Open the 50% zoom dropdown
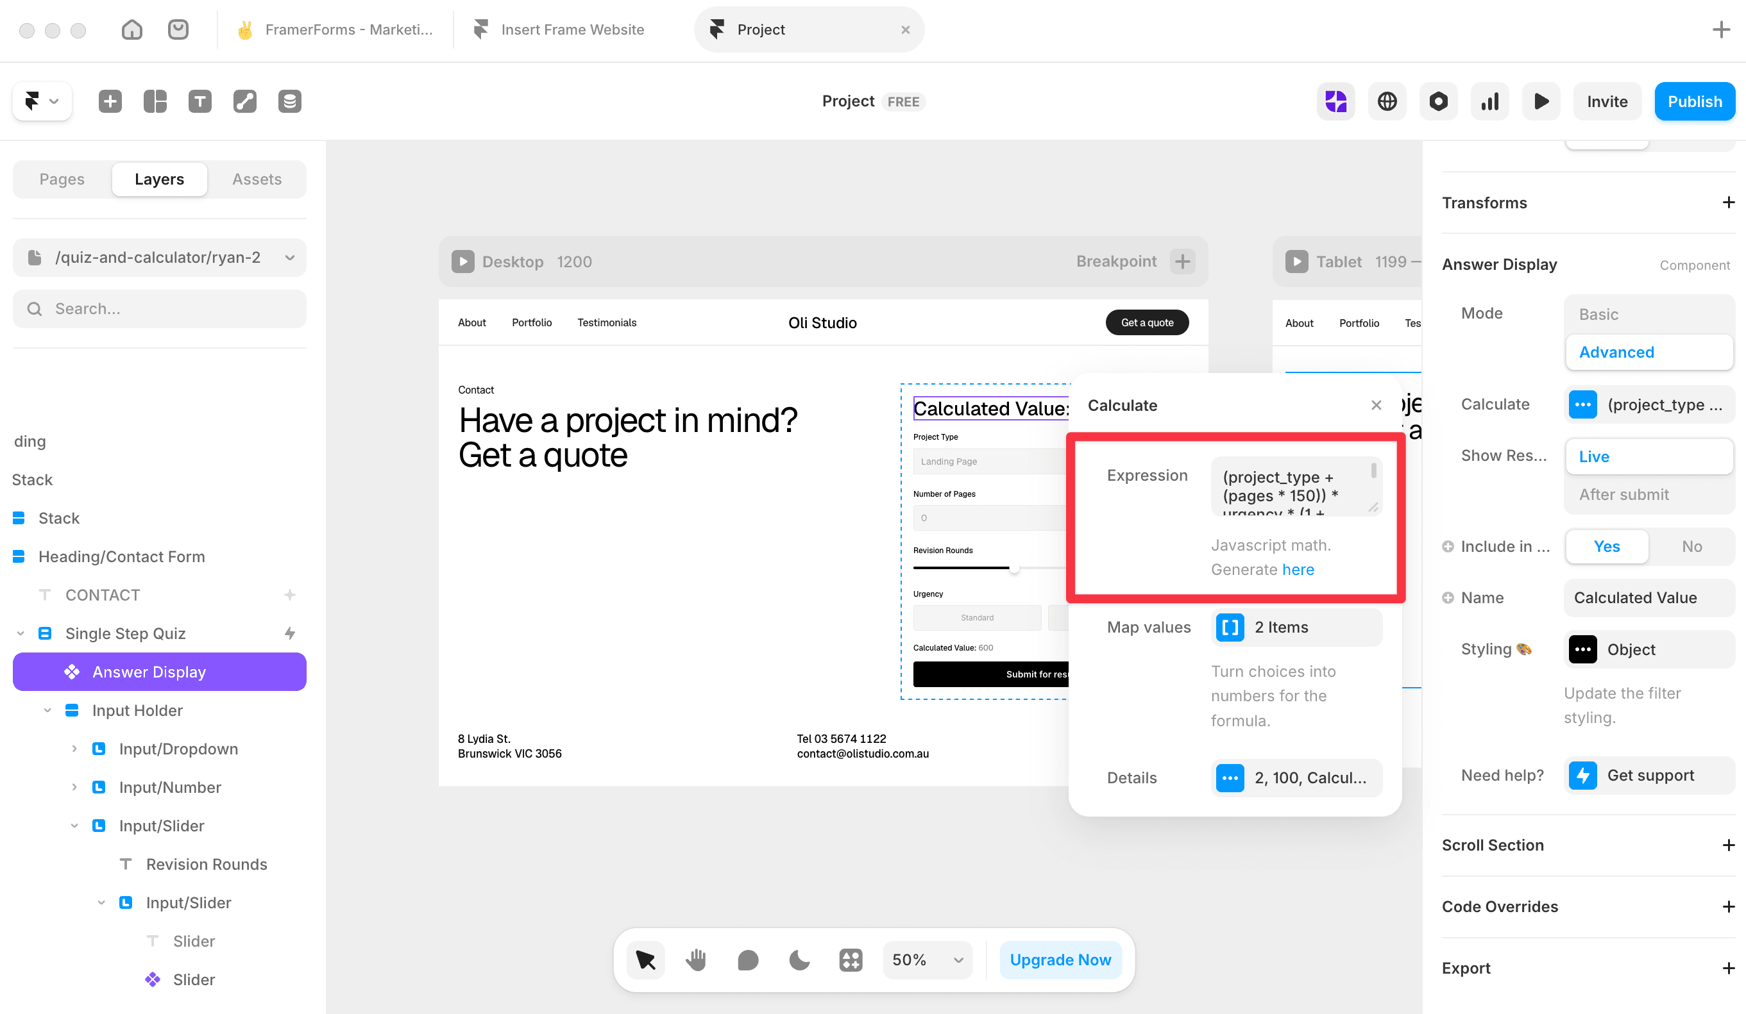 click(x=927, y=960)
